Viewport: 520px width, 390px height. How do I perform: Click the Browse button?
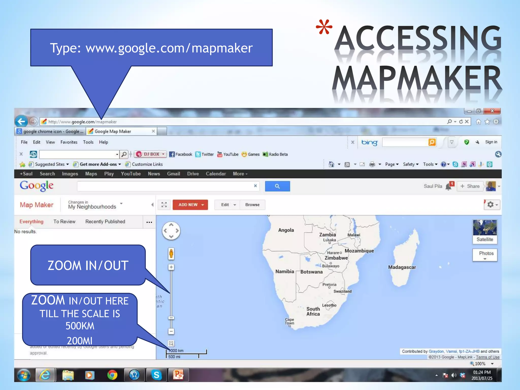252,205
